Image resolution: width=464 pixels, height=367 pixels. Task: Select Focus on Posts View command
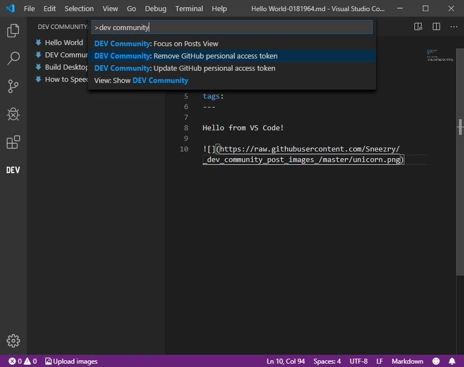point(232,44)
